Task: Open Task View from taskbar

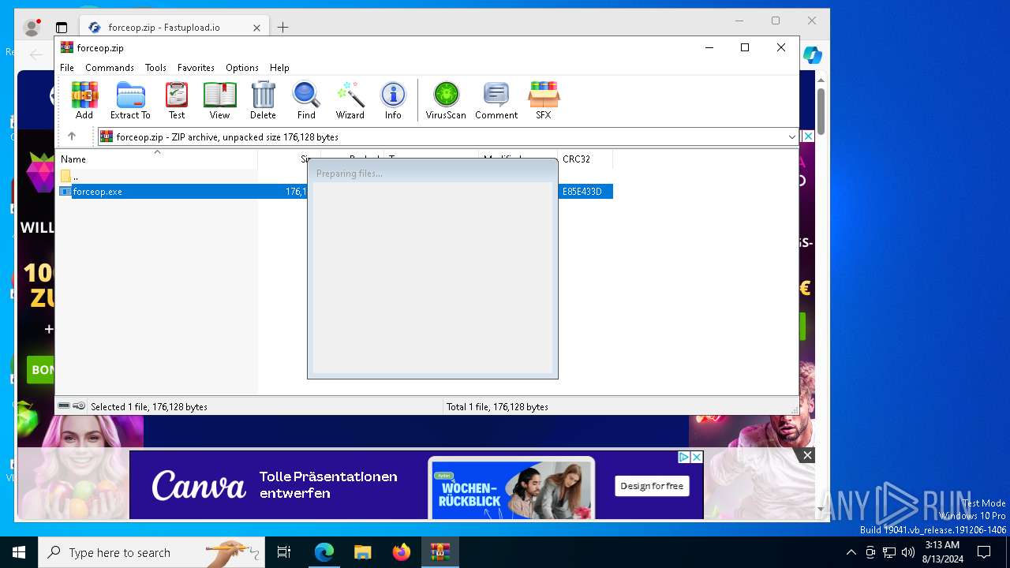Action: click(284, 552)
